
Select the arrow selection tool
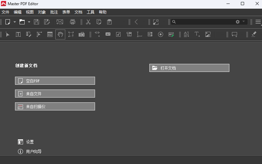(x=8, y=35)
